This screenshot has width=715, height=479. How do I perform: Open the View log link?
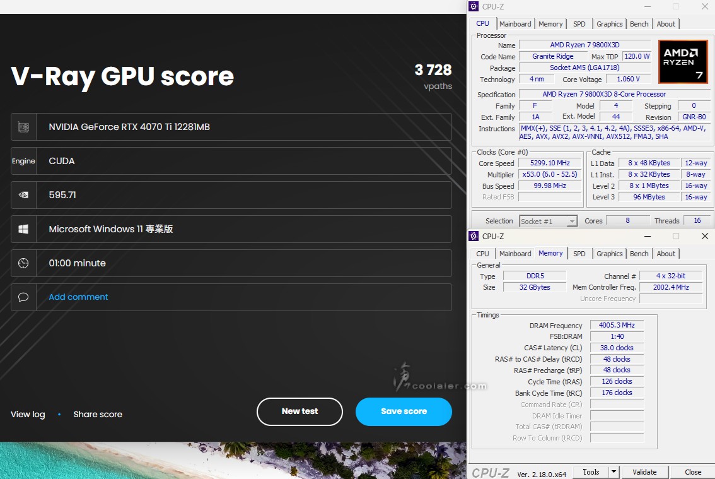click(28, 415)
